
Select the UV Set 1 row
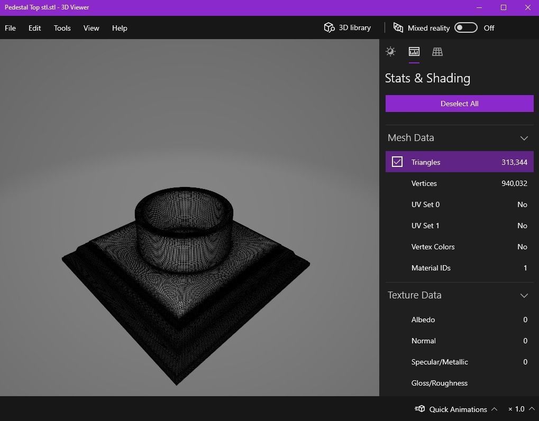click(x=459, y=226)
